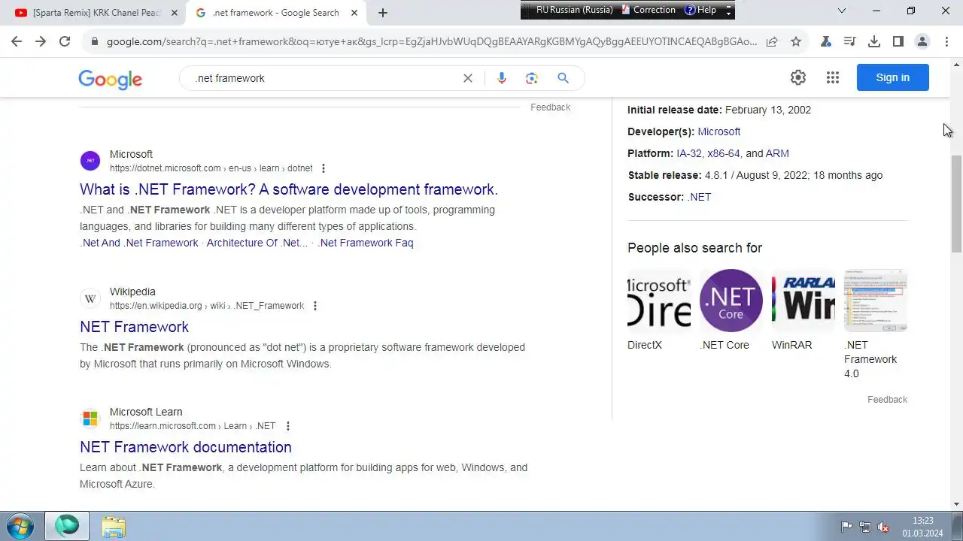The image size is (963, 541).
Task: Open the WinRAR related search thumbnail
Action: click(804, 301)
